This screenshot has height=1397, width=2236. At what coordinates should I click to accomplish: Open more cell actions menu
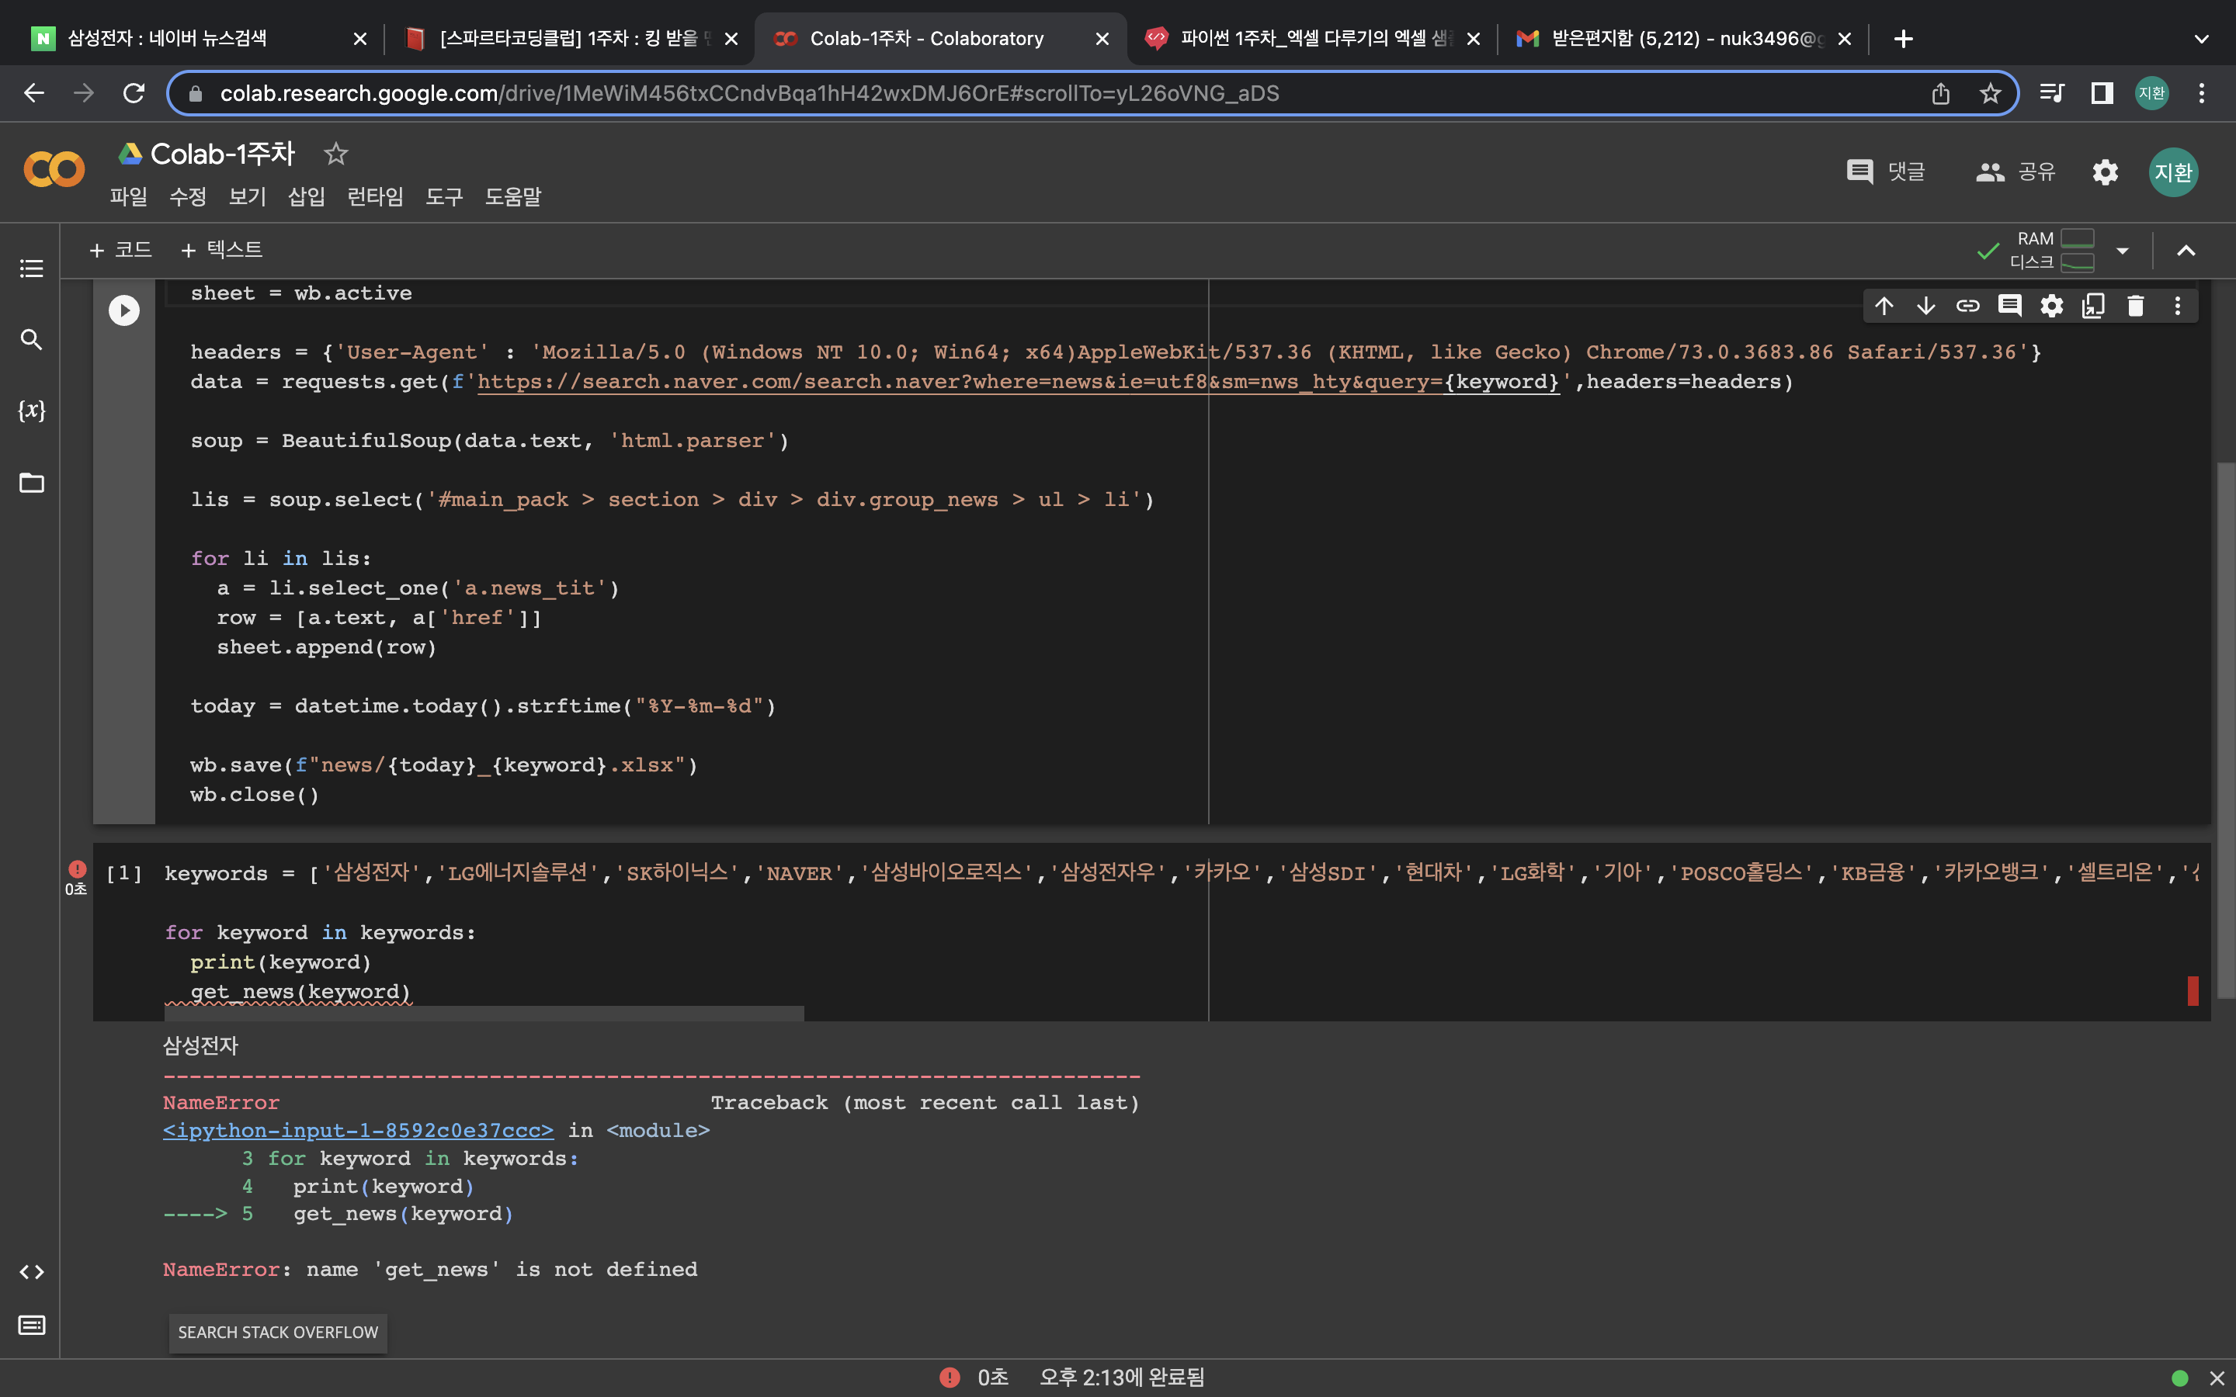pos(2177,306)
